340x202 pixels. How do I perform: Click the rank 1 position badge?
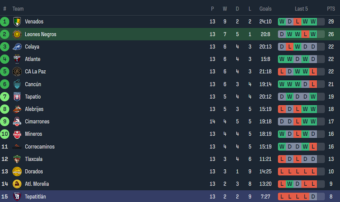click(x=5, y=22)
